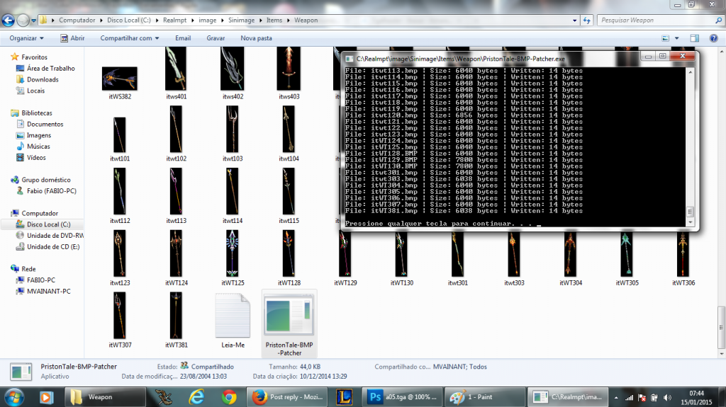
Task: Click the Gravar toolbar button
Action: pos(216,38)
